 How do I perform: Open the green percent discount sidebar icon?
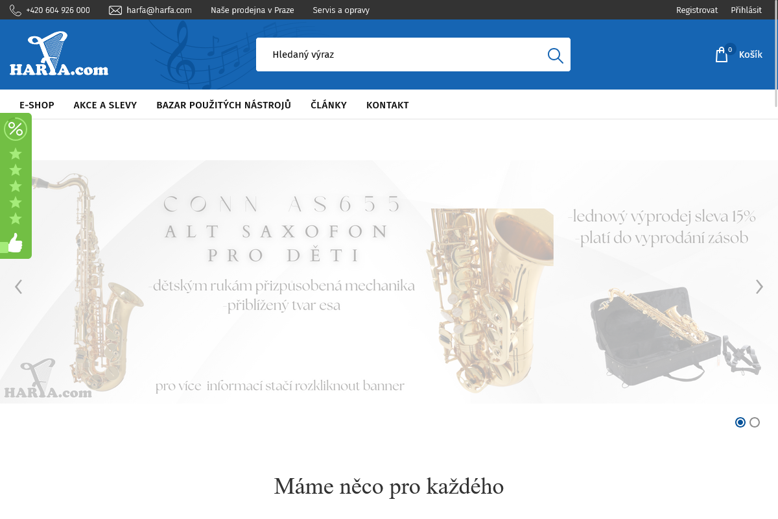point(14,128)
